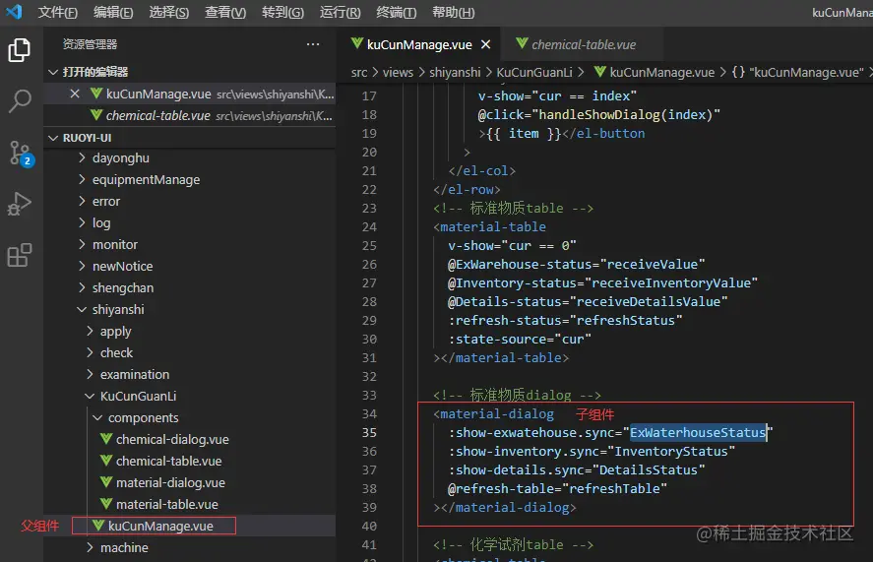Open explorer panel more actions ellipsis

(313, 44)
